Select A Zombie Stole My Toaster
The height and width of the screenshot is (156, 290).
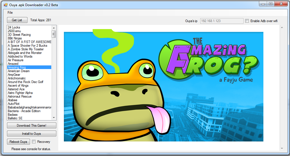[x=29, y=49]
